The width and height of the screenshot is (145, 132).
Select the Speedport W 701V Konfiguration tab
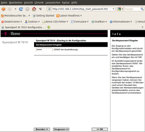[23, 27]
